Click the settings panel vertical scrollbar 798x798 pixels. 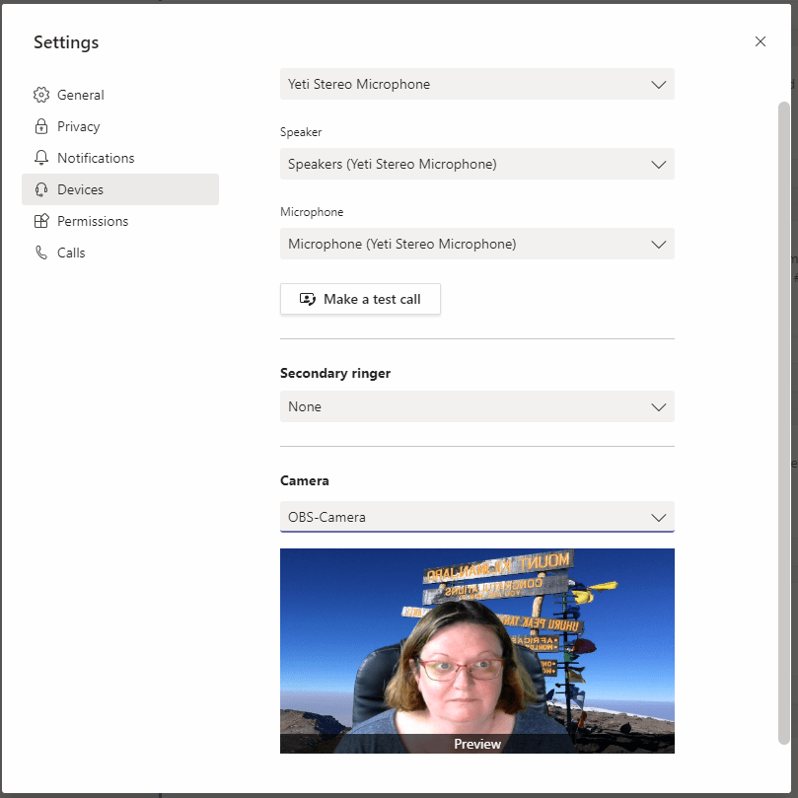(x=784, y=414)
